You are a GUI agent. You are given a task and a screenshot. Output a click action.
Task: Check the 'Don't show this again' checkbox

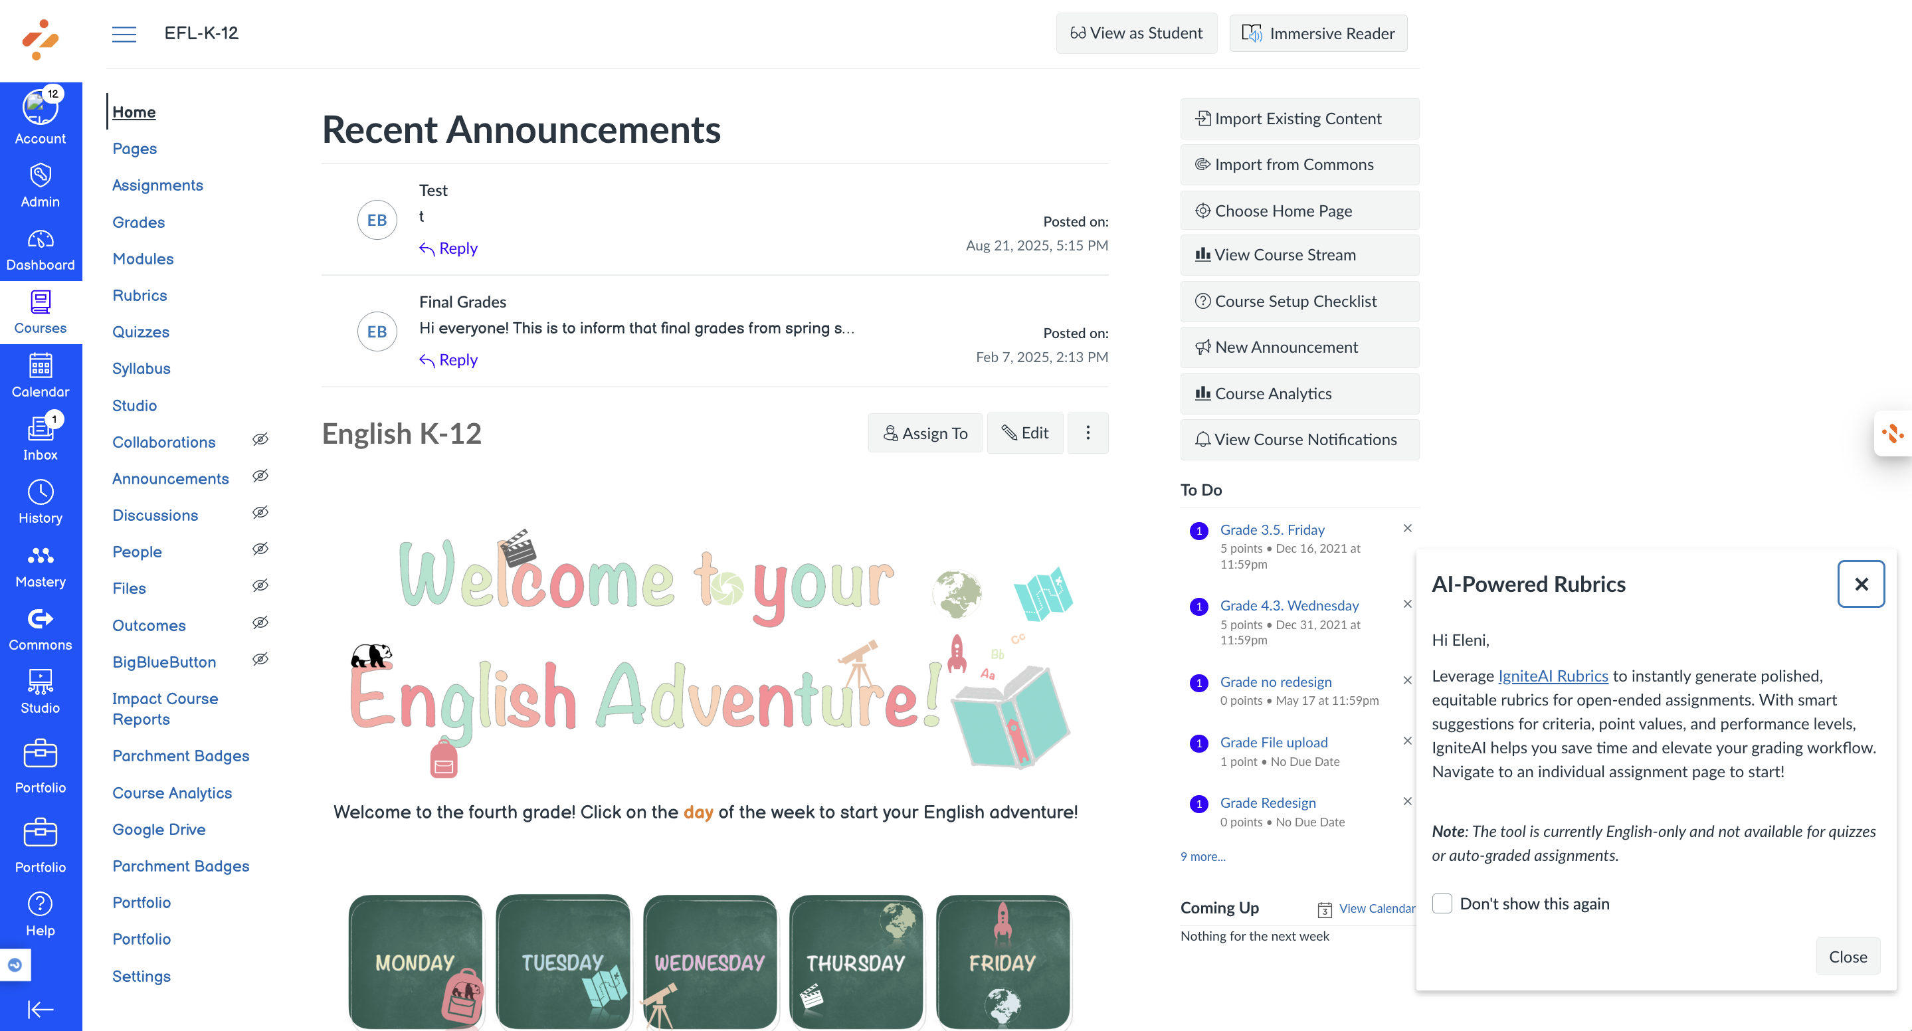(1442, 903)
